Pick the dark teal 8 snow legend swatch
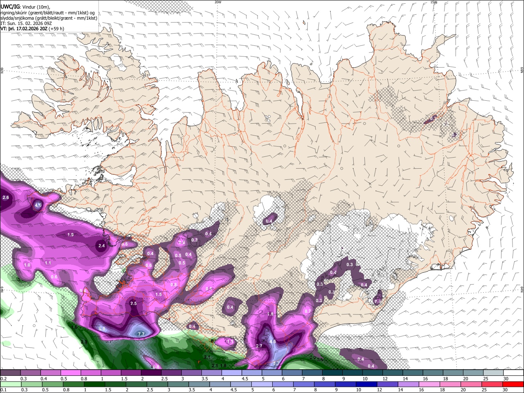The height and width of the screenshot is (393, 524). 332,373
